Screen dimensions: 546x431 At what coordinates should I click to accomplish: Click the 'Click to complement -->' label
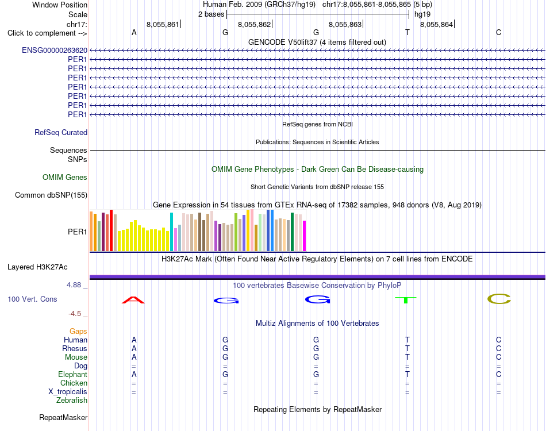(47, 33)
